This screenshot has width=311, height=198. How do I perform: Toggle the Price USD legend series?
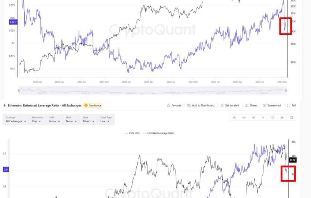click(x=132, y=133)
